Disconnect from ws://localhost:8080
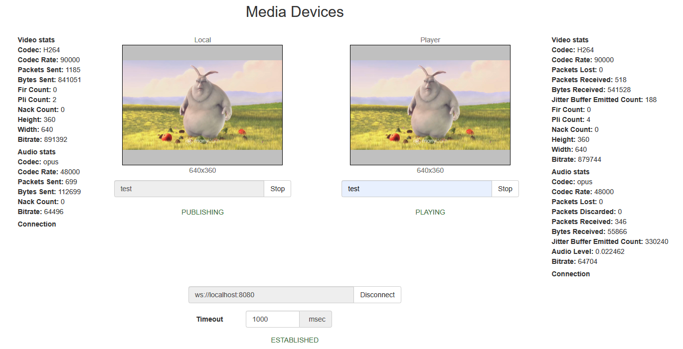 click(377, 295)
